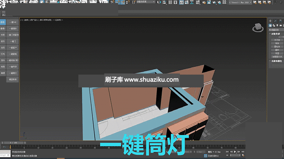Click the 一键墙体 button
This screenshot has width=284, height=159.
(x=12, y=29)
